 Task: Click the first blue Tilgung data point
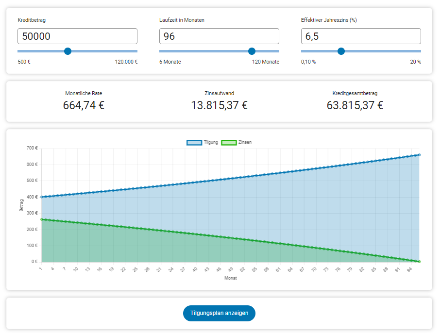(x=42, y=197)
